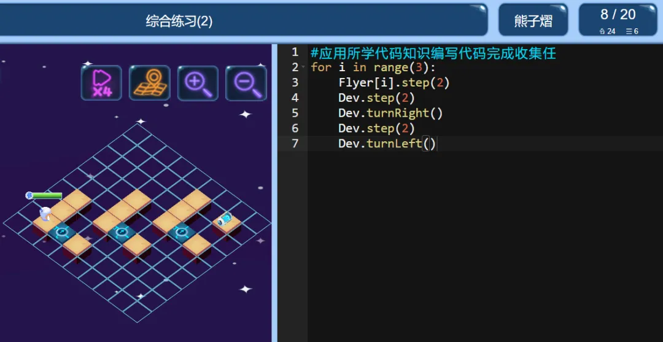
Task: Zoom in with the plus magnifier
Action: (x=198, y=83)
